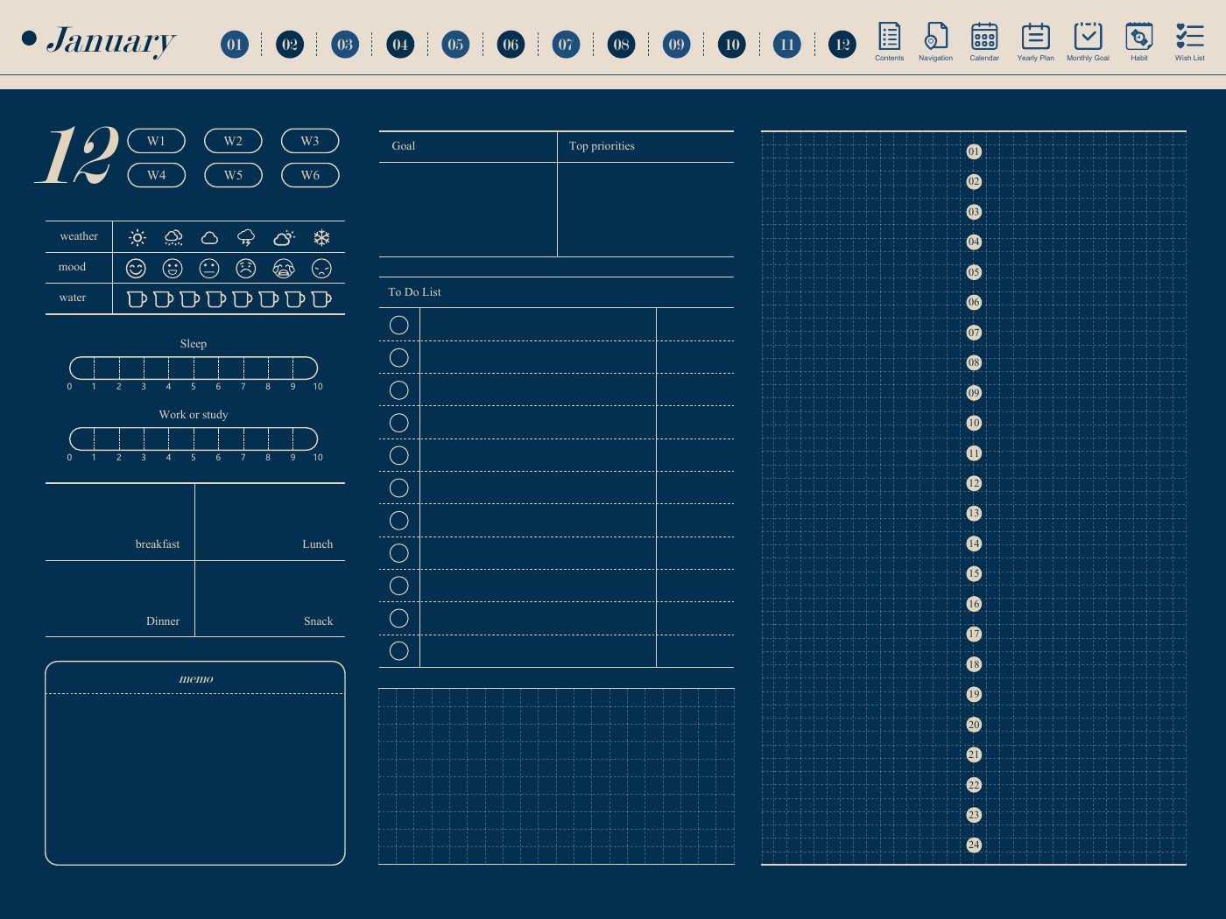Go to week W3 button
The width and height of the screenshot is (1226, 919).
310,141
